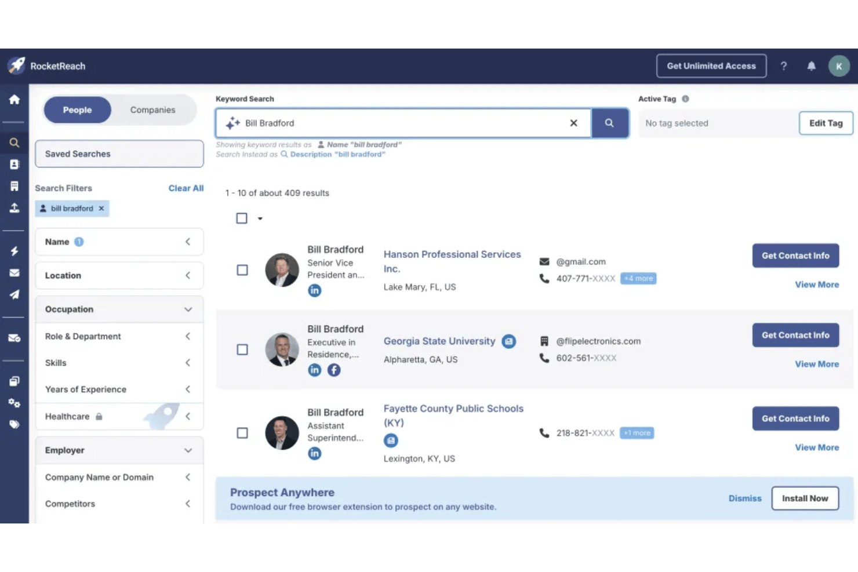858x572 pixels.
Task: Click the stacked pages sidebar icon
Action: coord(14,381)
